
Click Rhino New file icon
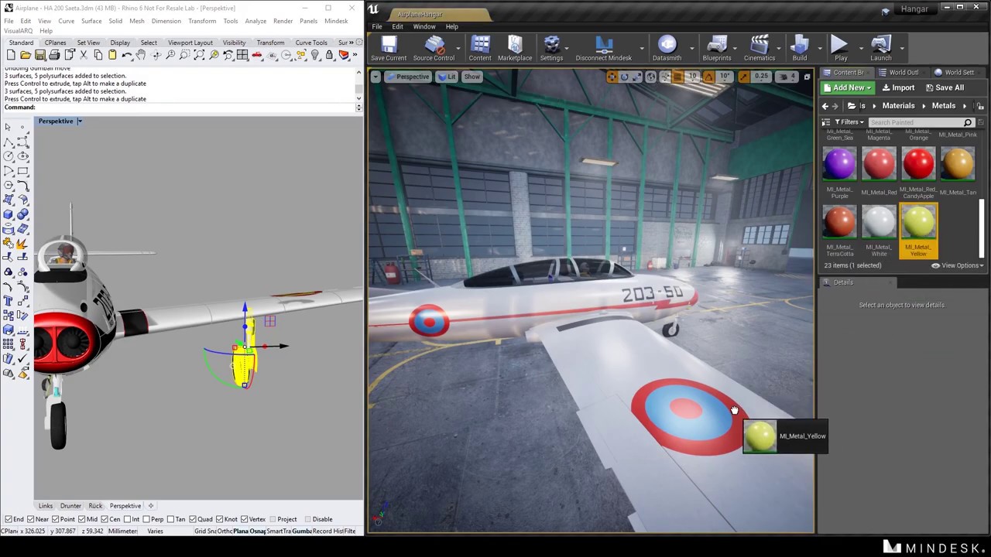click(11, 55)
